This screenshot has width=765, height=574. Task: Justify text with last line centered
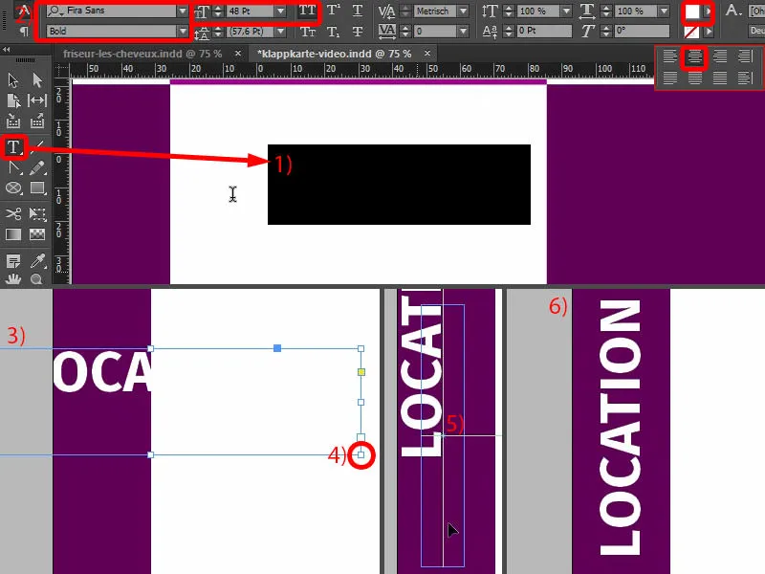[x=694, y=77]
